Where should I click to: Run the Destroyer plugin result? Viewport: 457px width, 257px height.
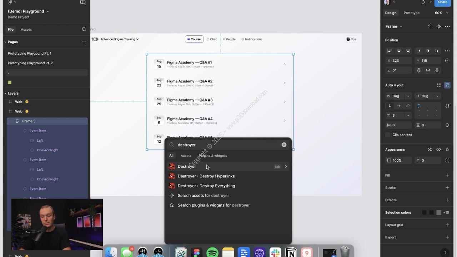[x=228, y=166]
